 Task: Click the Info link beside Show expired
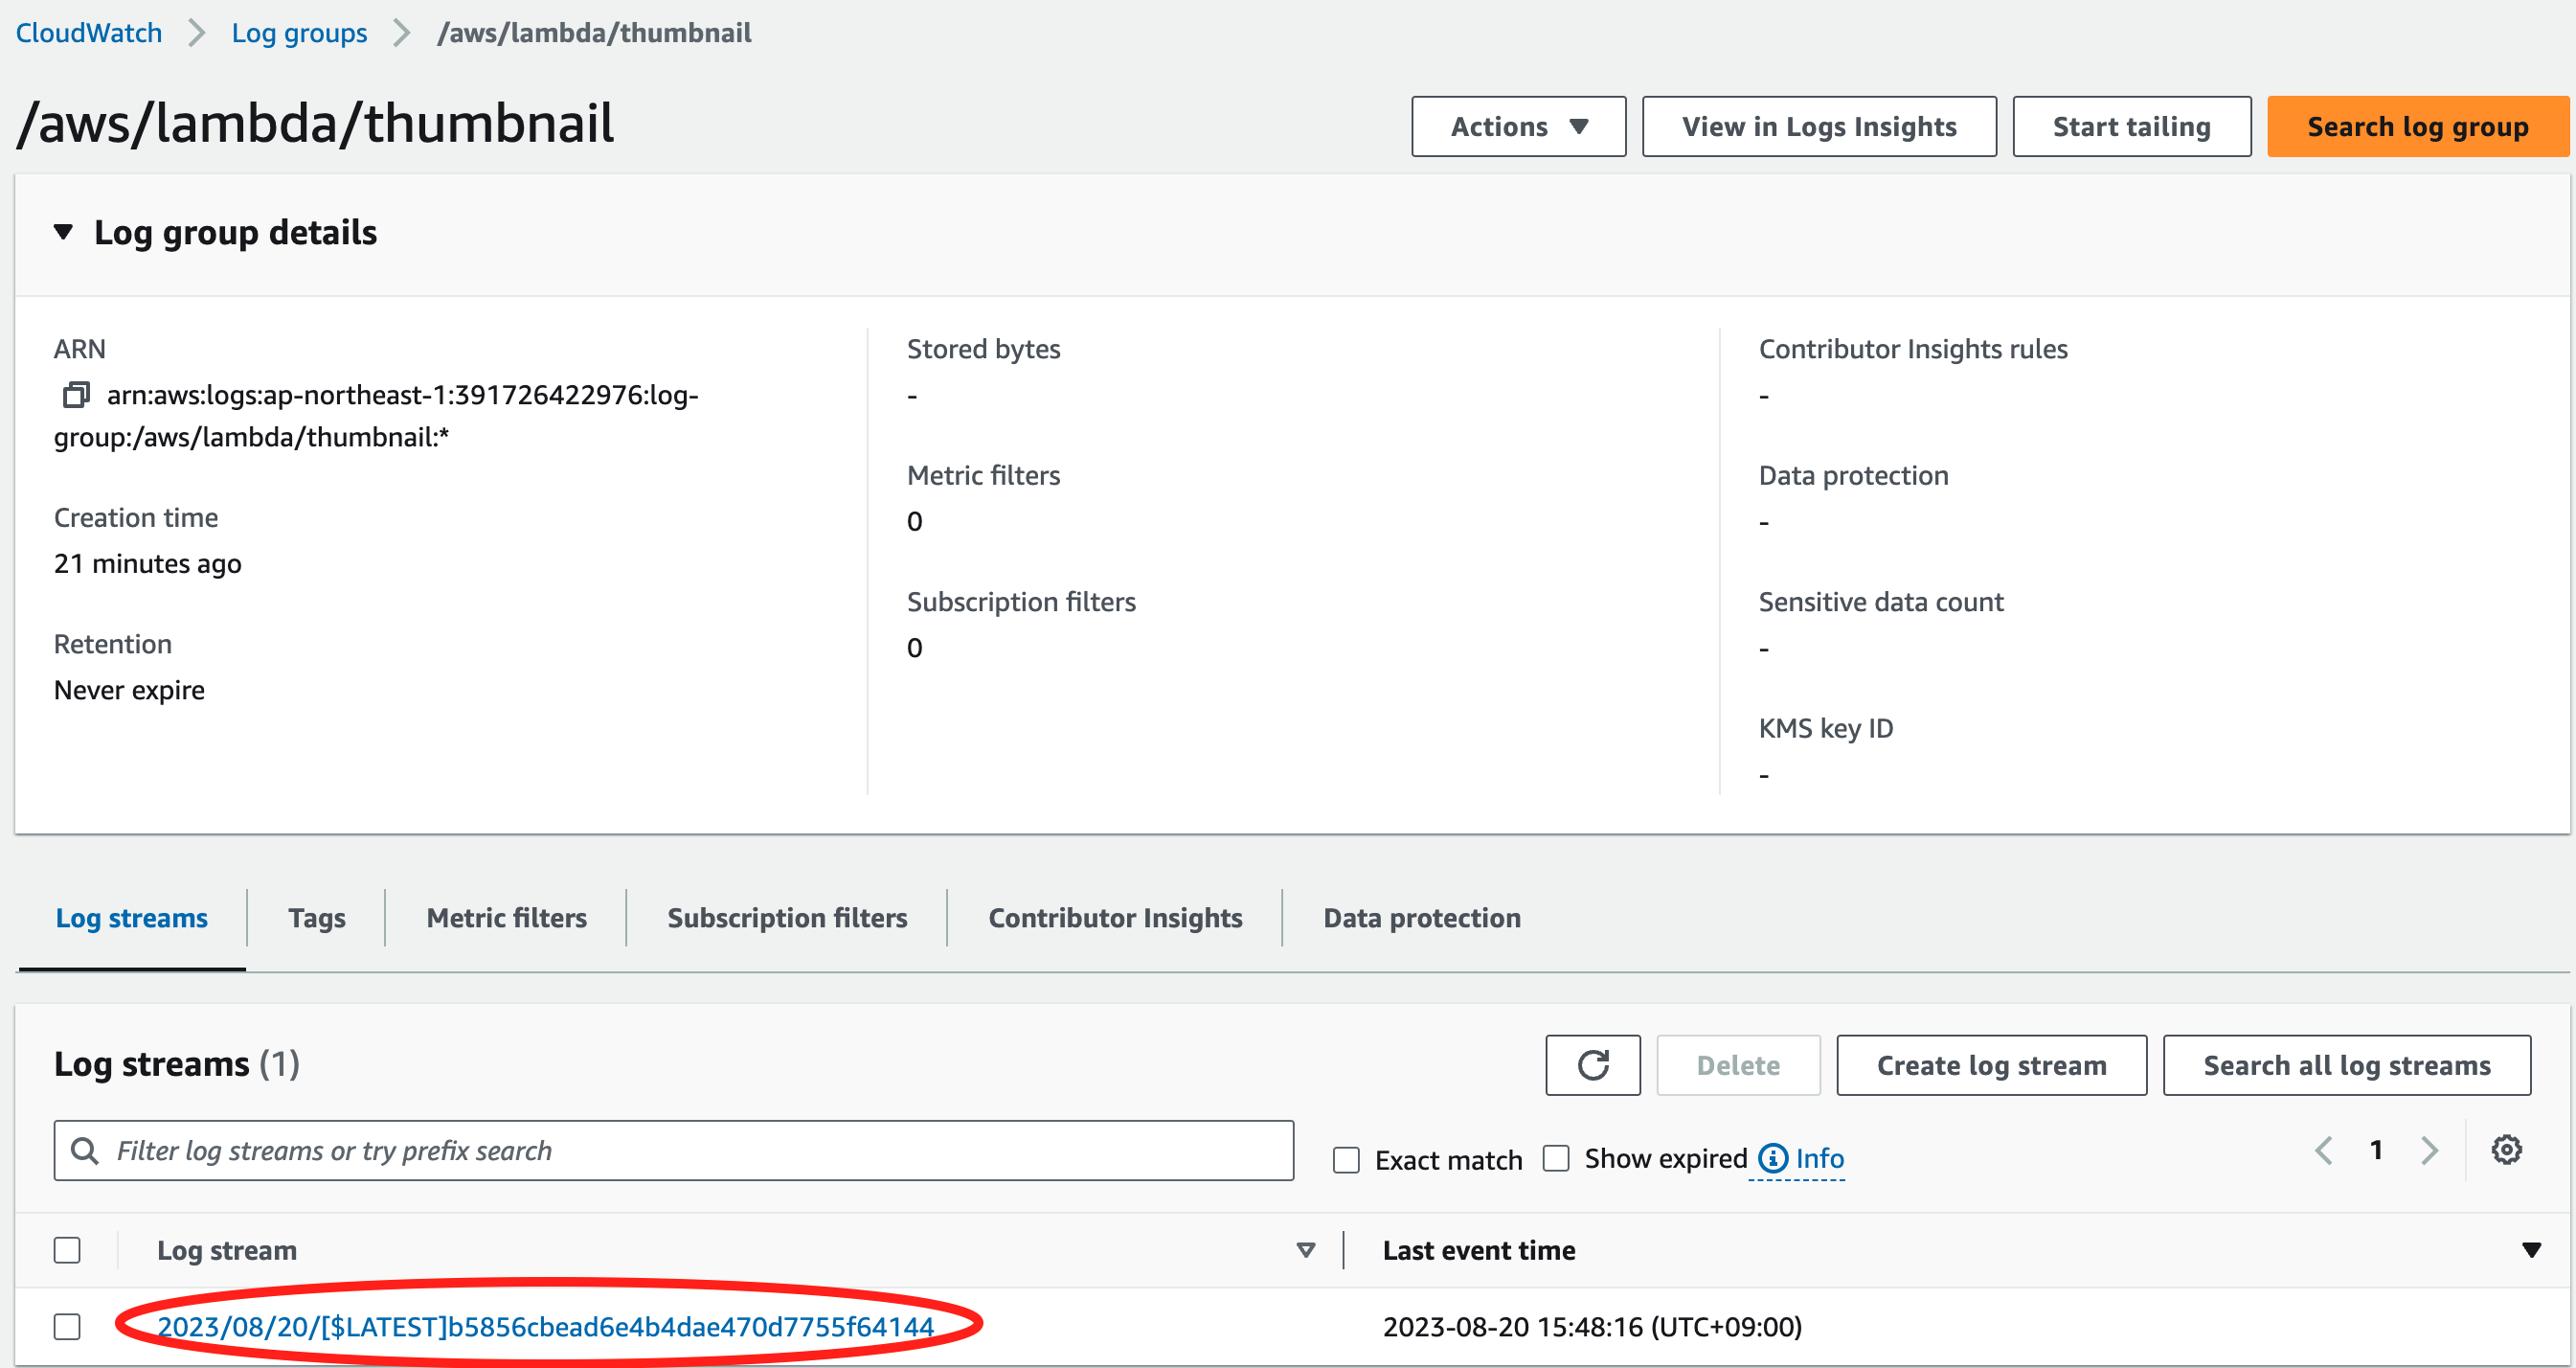(1819, 1158)
